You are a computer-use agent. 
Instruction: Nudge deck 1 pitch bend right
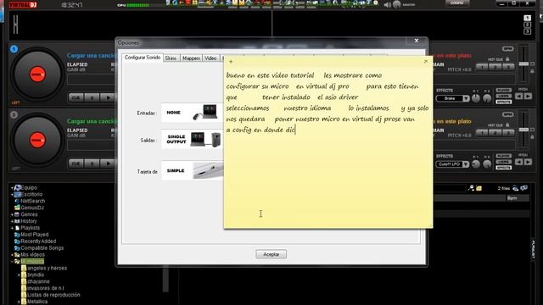528,97
